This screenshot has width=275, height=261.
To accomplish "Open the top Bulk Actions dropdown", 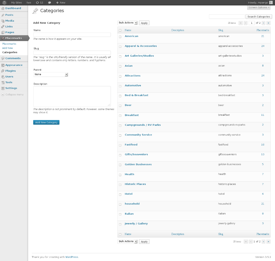I will [x=127, y=23].
